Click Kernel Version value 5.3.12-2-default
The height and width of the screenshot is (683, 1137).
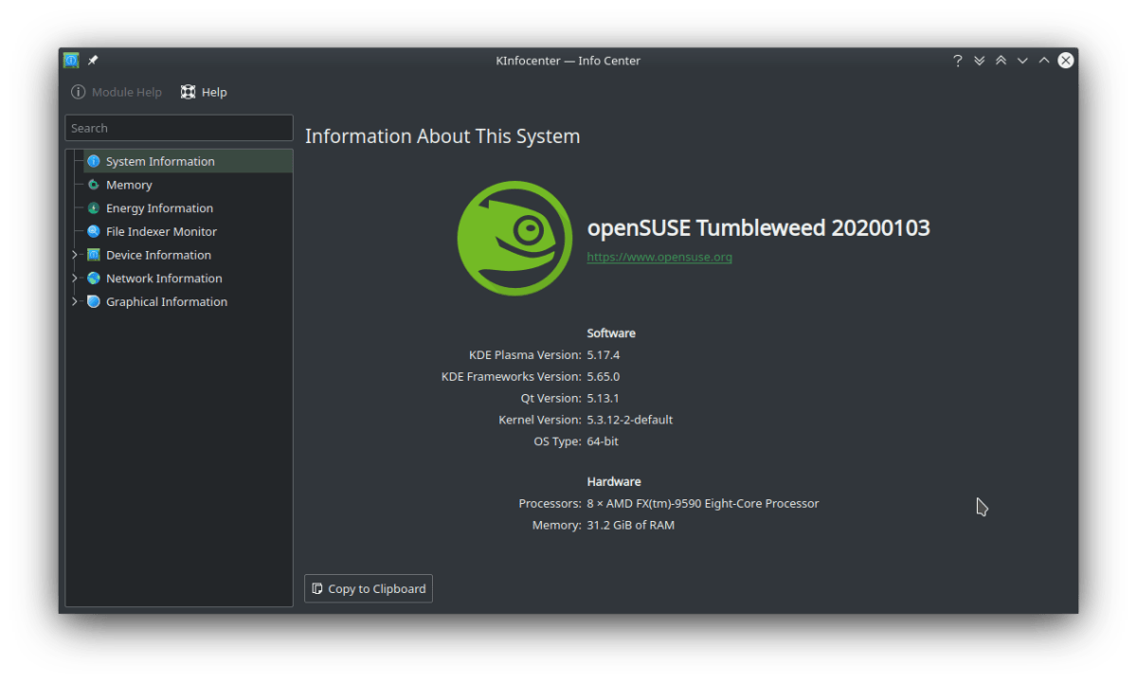[630, 420]
